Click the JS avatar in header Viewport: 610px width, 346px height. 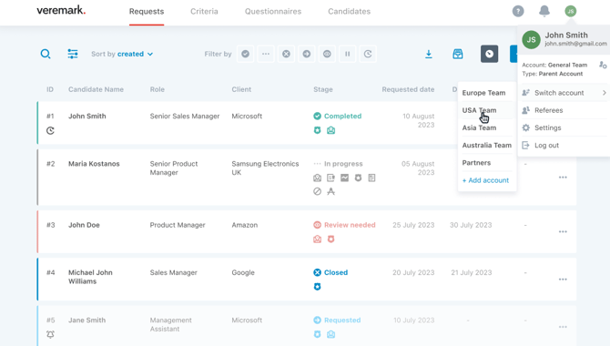(571, 11)
